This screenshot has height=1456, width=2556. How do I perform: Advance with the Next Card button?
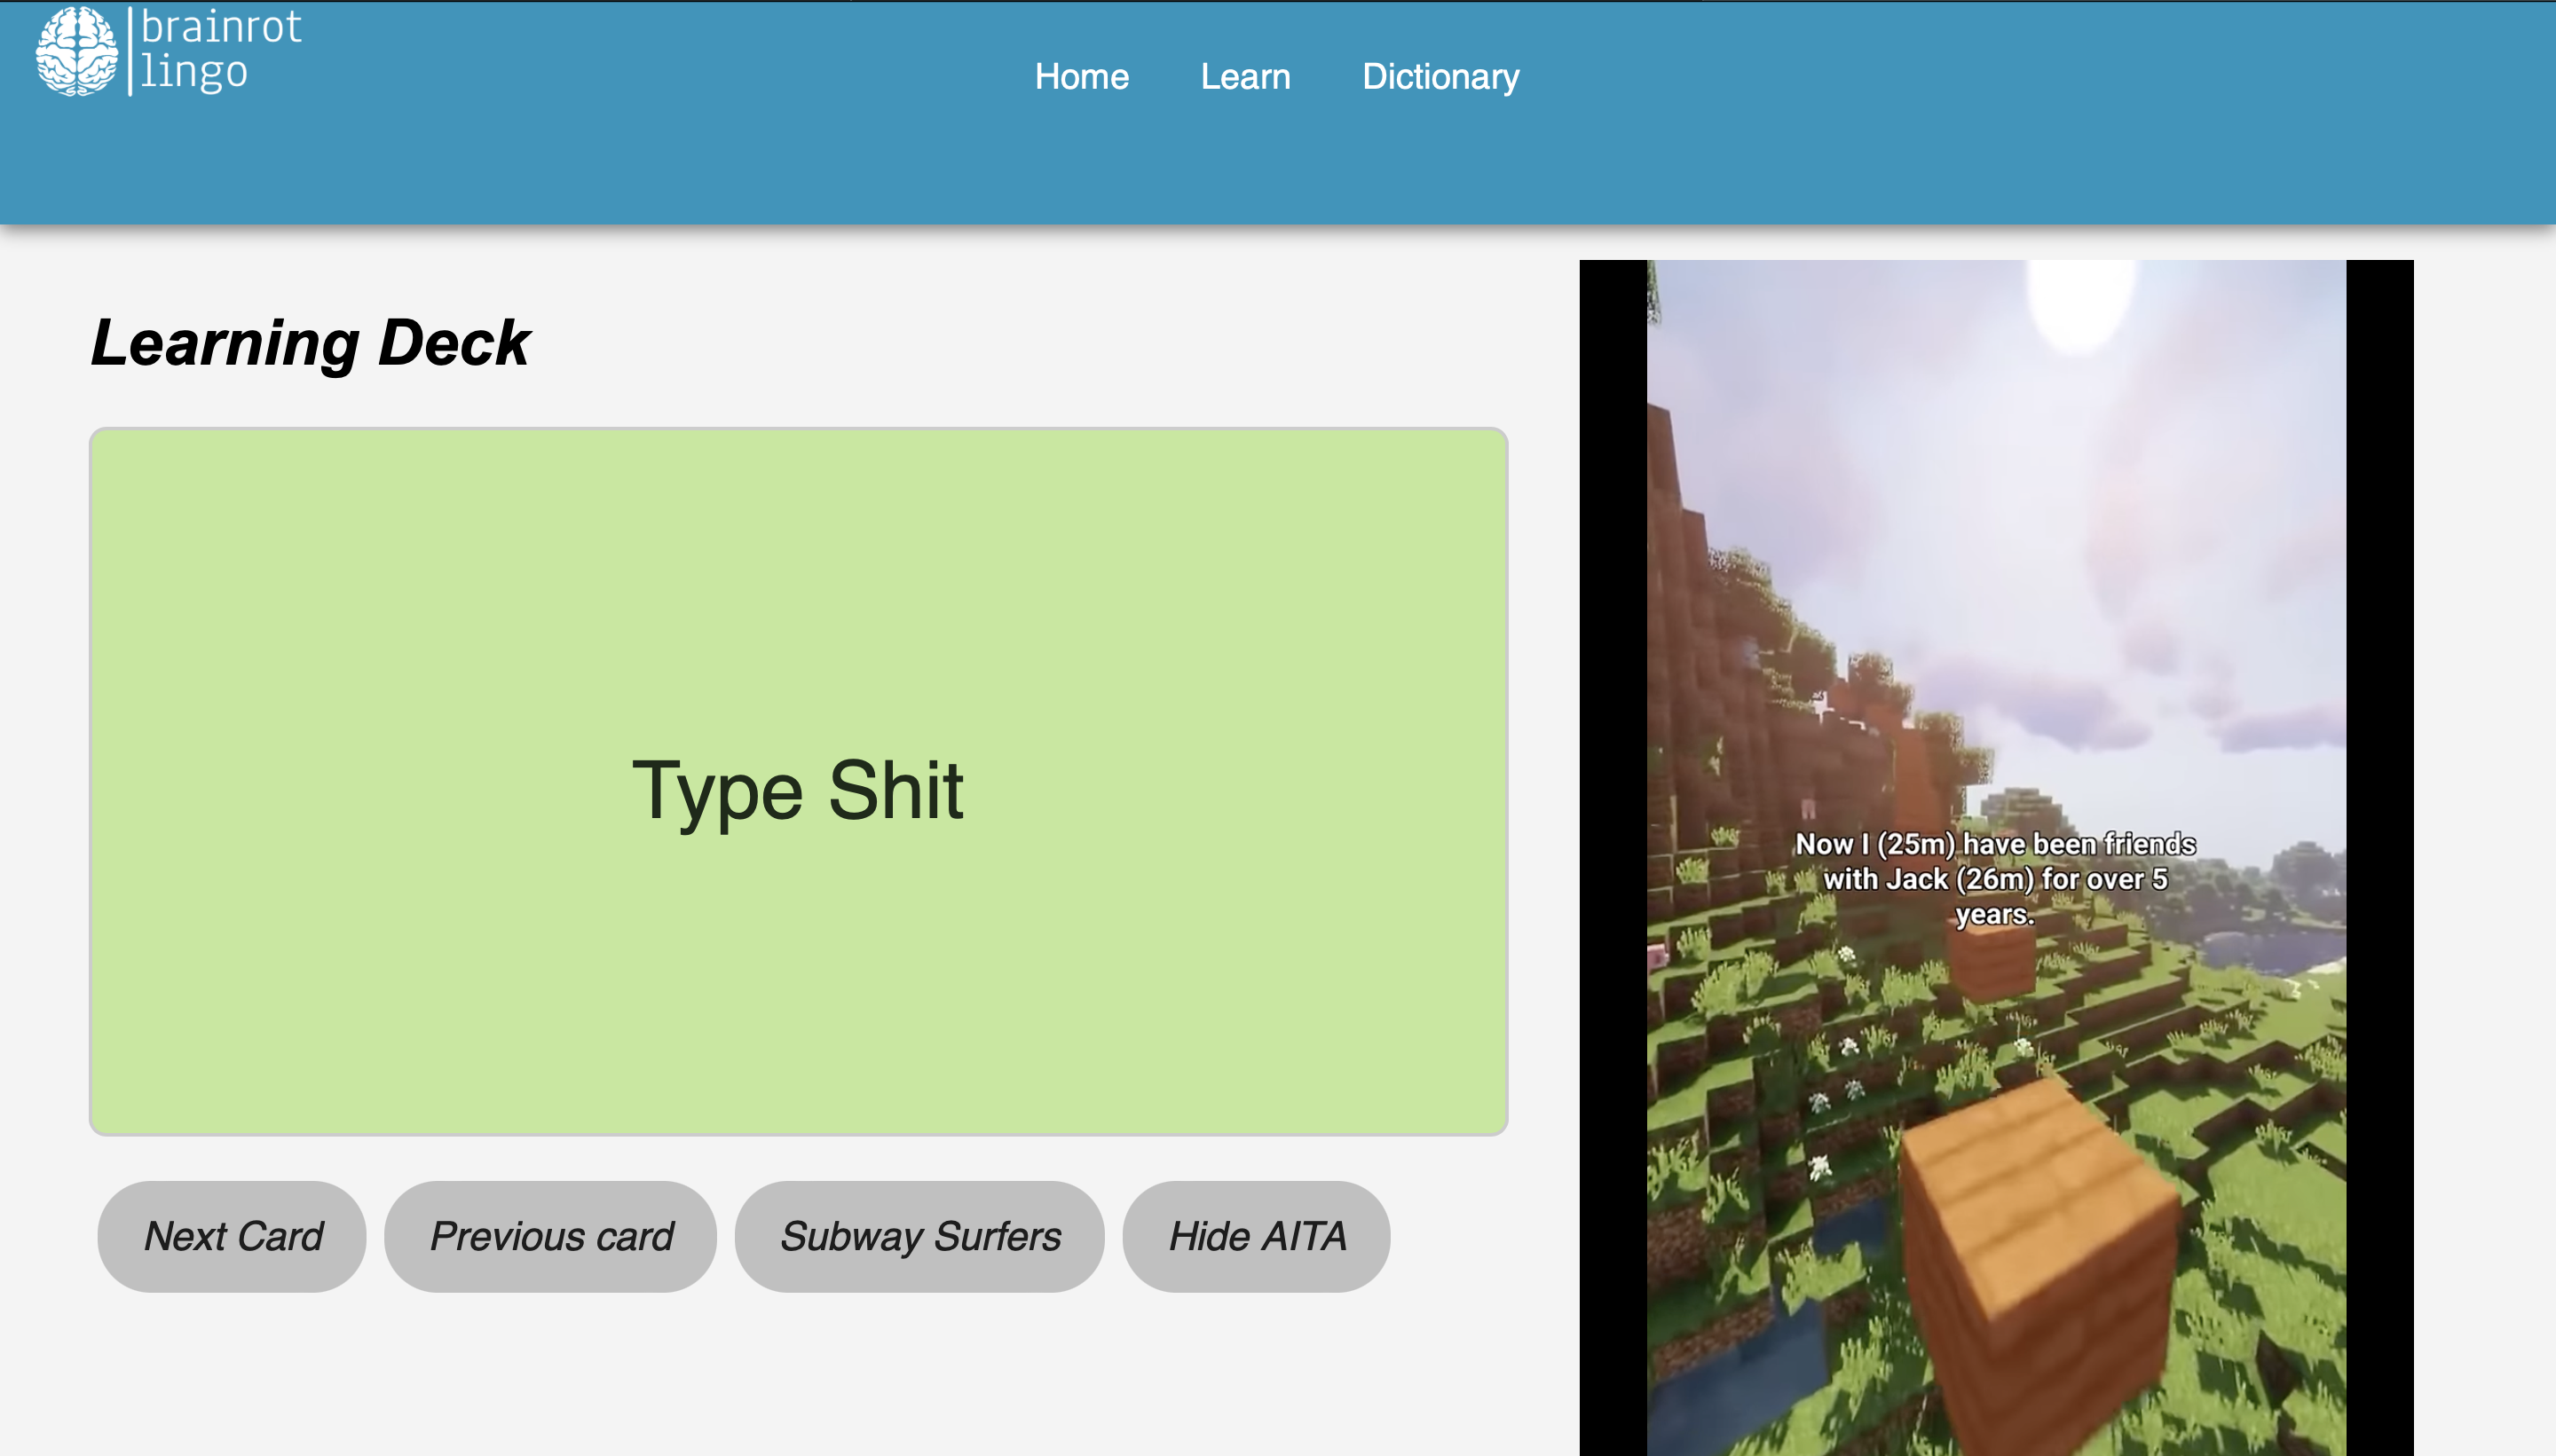pos(232,1236)
